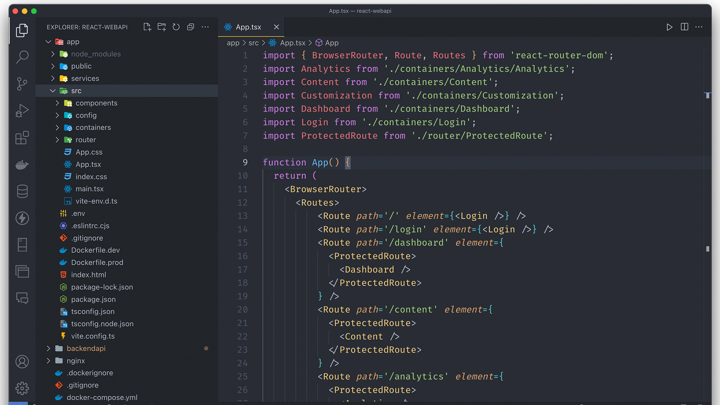
Task: Open Explorer more actions ellipsis
Action: click(x=205, y=27)
